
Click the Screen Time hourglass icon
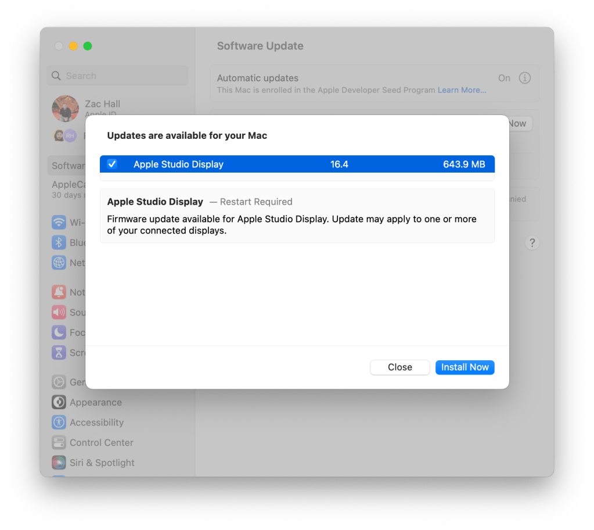click(59, 352)
